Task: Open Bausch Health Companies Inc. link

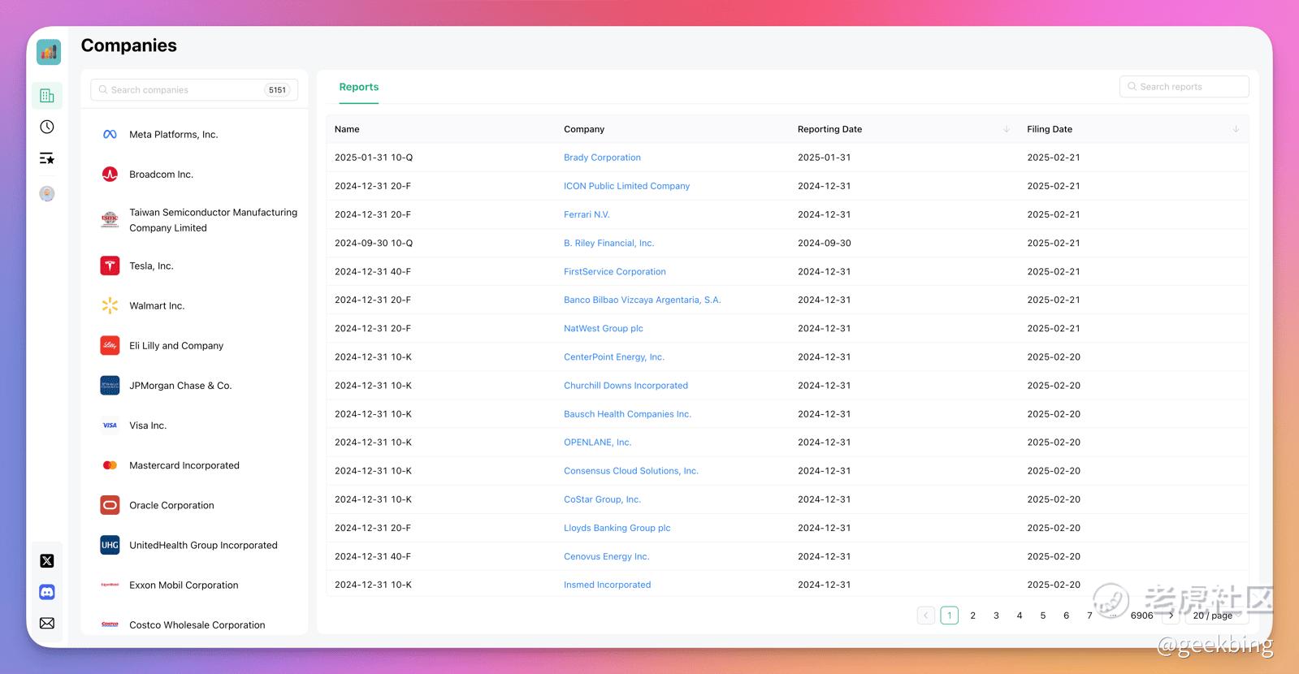Action: tap(627, 414)
